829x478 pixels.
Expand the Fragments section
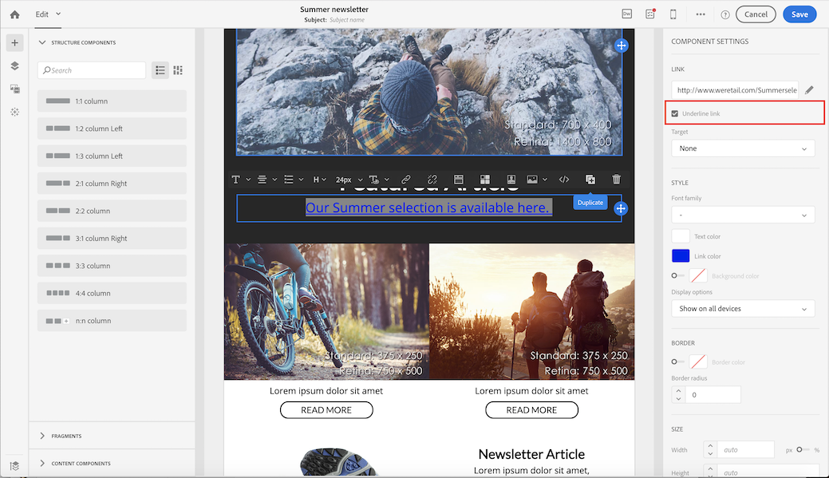pos(42,436)
